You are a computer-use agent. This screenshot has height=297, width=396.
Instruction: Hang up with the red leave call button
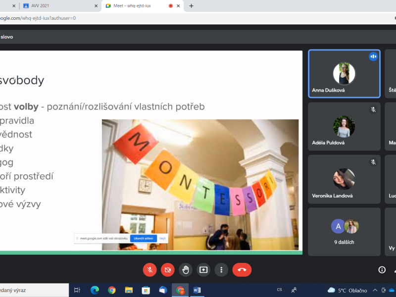(242, 270)
